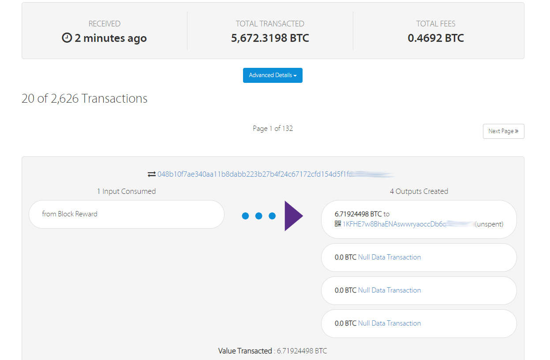Click the purple play-arrow between inputs and outputs
Image resolution: width=550 pixels, height=360 pixels.
point(295,216)
